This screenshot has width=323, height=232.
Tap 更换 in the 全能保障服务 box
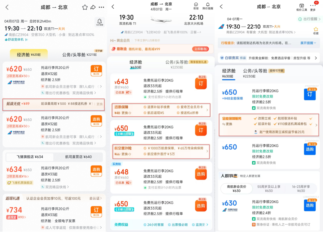coord(227,124)
